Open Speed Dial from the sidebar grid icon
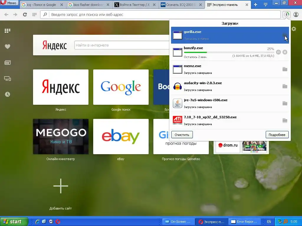The height and width of the screenshot is (226, 302). (x=7, y=31)
